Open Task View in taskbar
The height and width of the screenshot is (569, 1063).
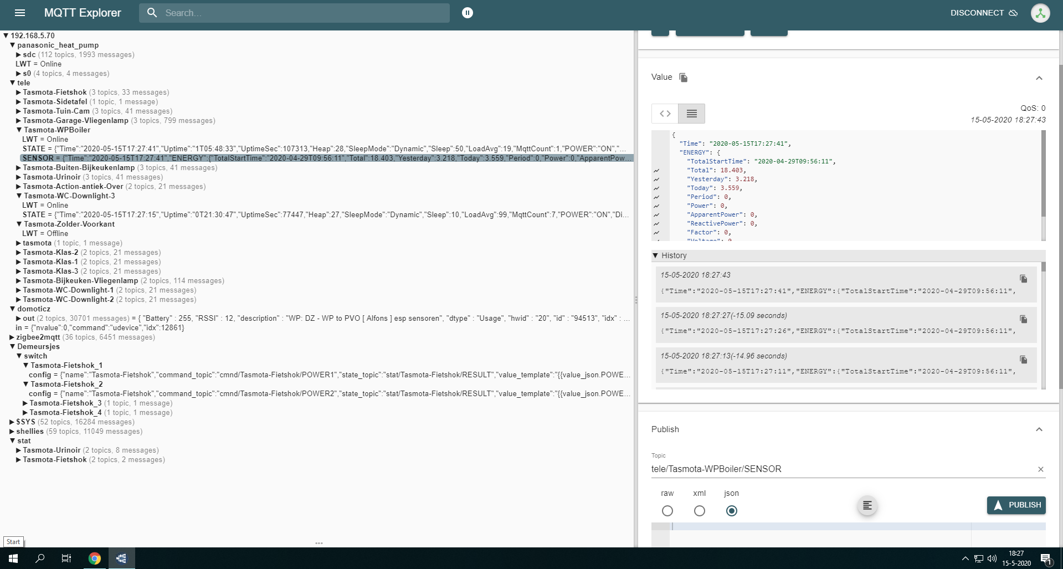pyautogui.click(x=66, y=558)
